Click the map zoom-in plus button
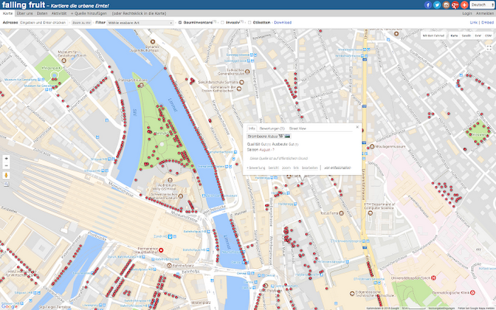 (6, 159)
